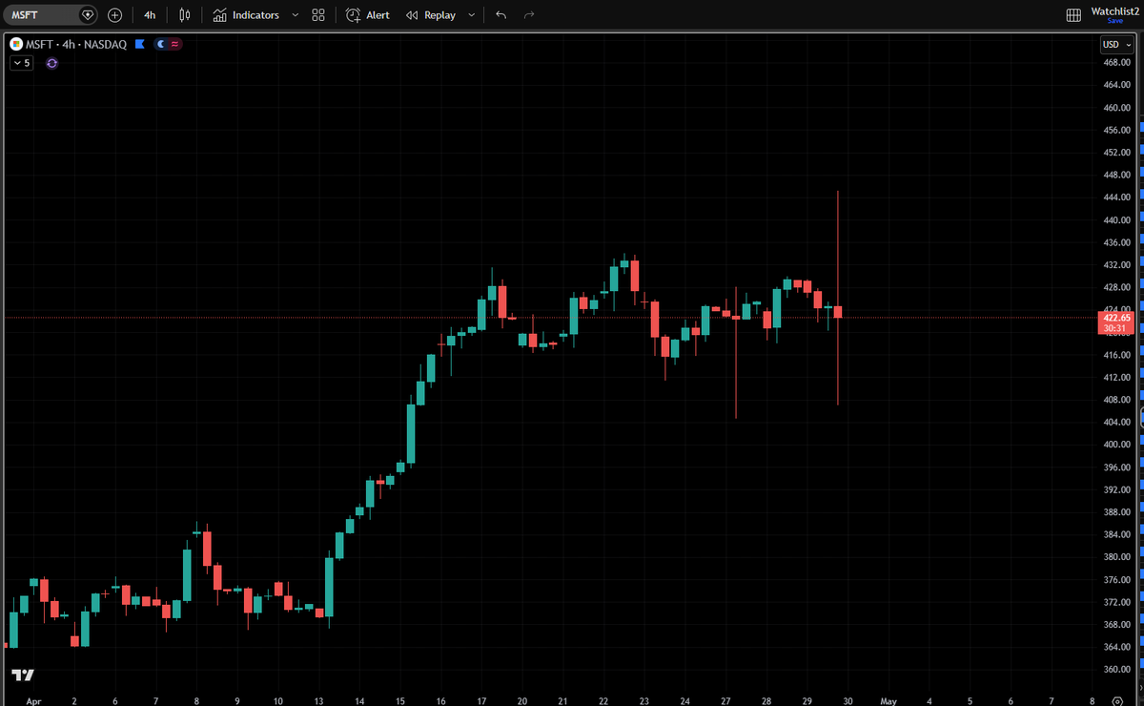Expand the Replay options arrow
This screenshot has width=1144, height=706.
(471, 15)
